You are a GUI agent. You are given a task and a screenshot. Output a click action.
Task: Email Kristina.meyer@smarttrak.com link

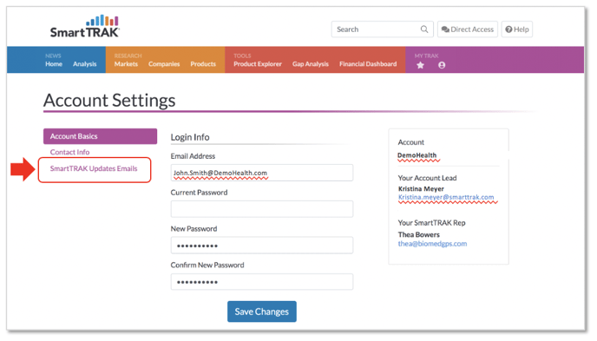[x=446, y=197]
